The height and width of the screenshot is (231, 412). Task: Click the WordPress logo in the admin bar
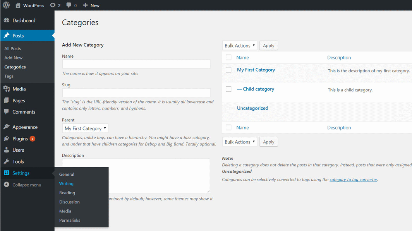coord(6,5)
